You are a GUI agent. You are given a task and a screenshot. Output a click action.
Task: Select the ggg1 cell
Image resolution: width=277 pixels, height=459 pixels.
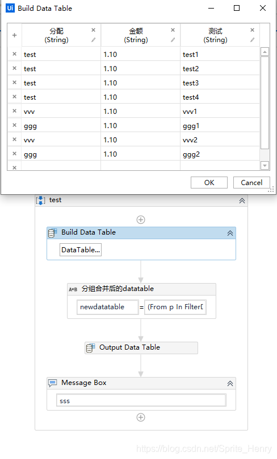(x=220, y=126)
